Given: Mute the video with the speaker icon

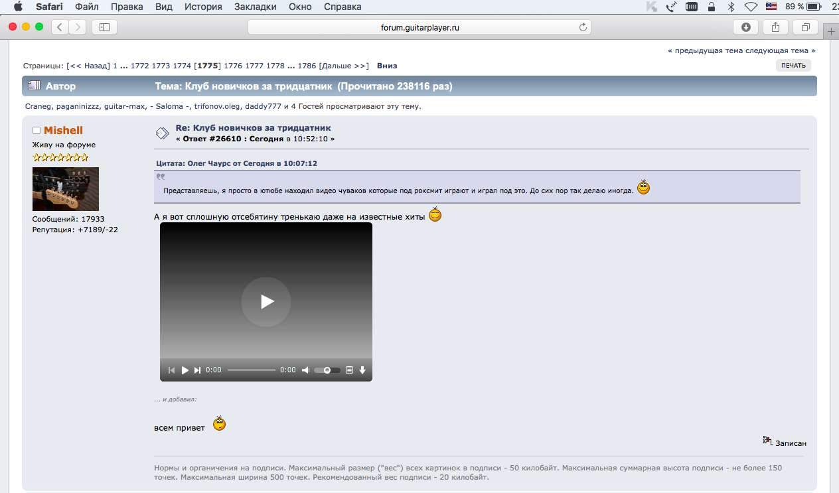Looking at the screenshot, I should [305, 370].
